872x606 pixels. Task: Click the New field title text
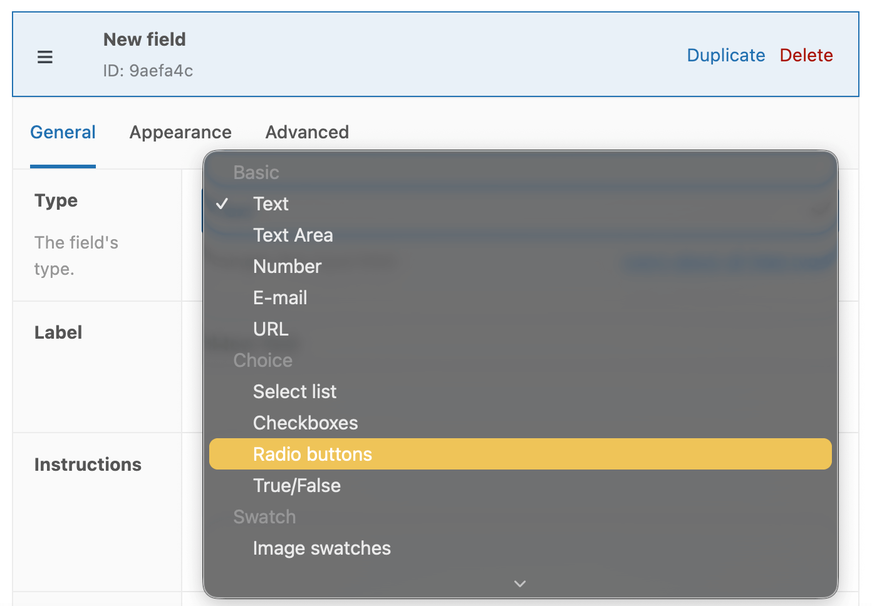(144, 39)
